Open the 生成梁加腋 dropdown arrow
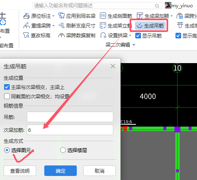The height and width of the screenshot is (180, 197). point(171,16)
